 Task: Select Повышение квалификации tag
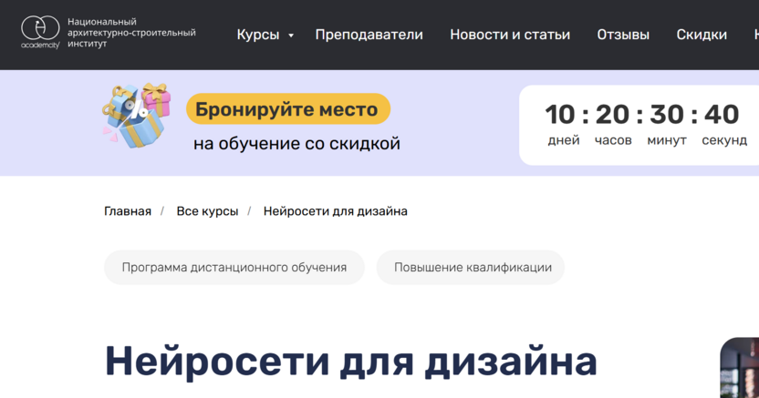(471, 267)
